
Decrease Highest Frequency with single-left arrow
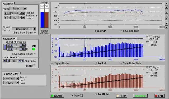click(x=9, y=13)
